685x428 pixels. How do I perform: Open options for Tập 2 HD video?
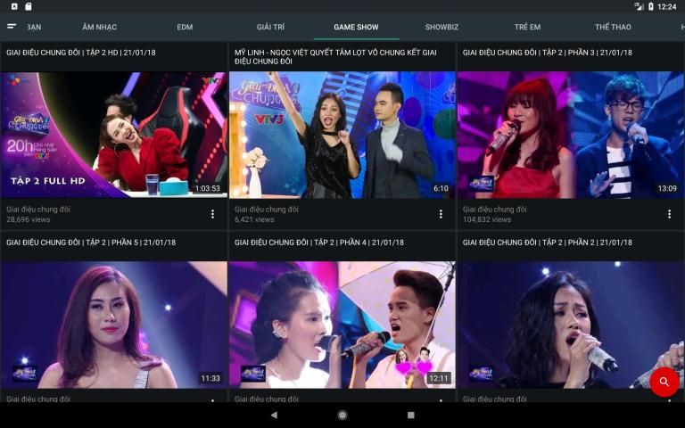pos(212,214)
